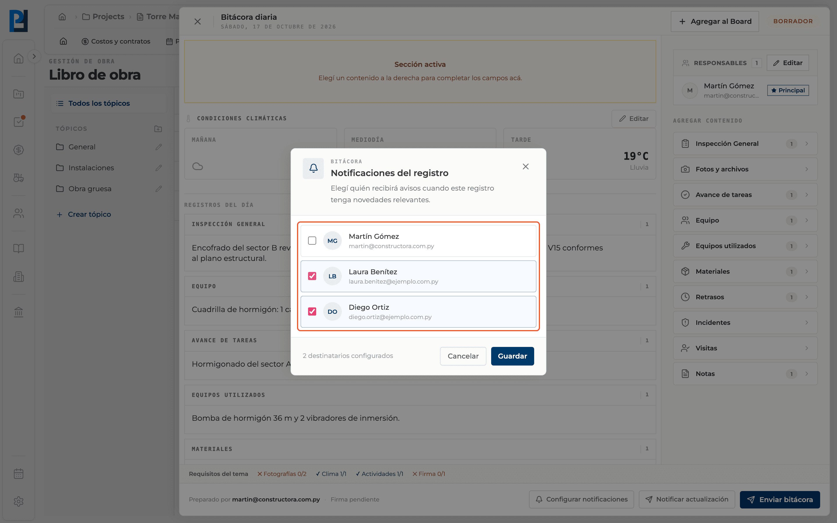Click home icon in breadcrumb
The image size is (837, 523).
point(62,17)
